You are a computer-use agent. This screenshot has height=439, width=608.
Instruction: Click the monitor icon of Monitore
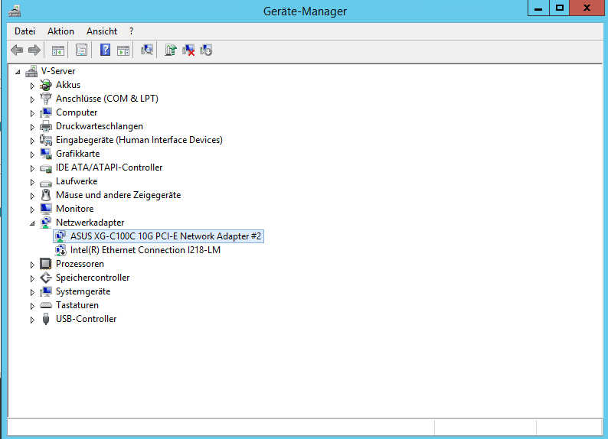tap(46, 209)
